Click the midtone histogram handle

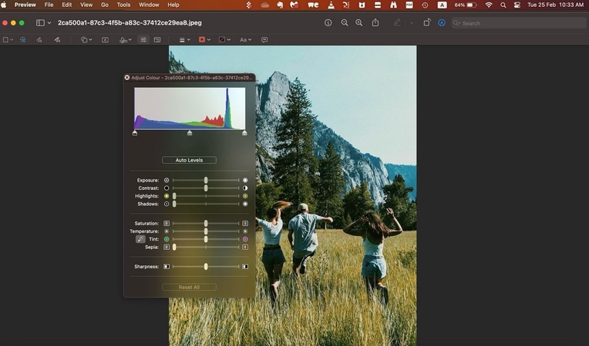190,133
